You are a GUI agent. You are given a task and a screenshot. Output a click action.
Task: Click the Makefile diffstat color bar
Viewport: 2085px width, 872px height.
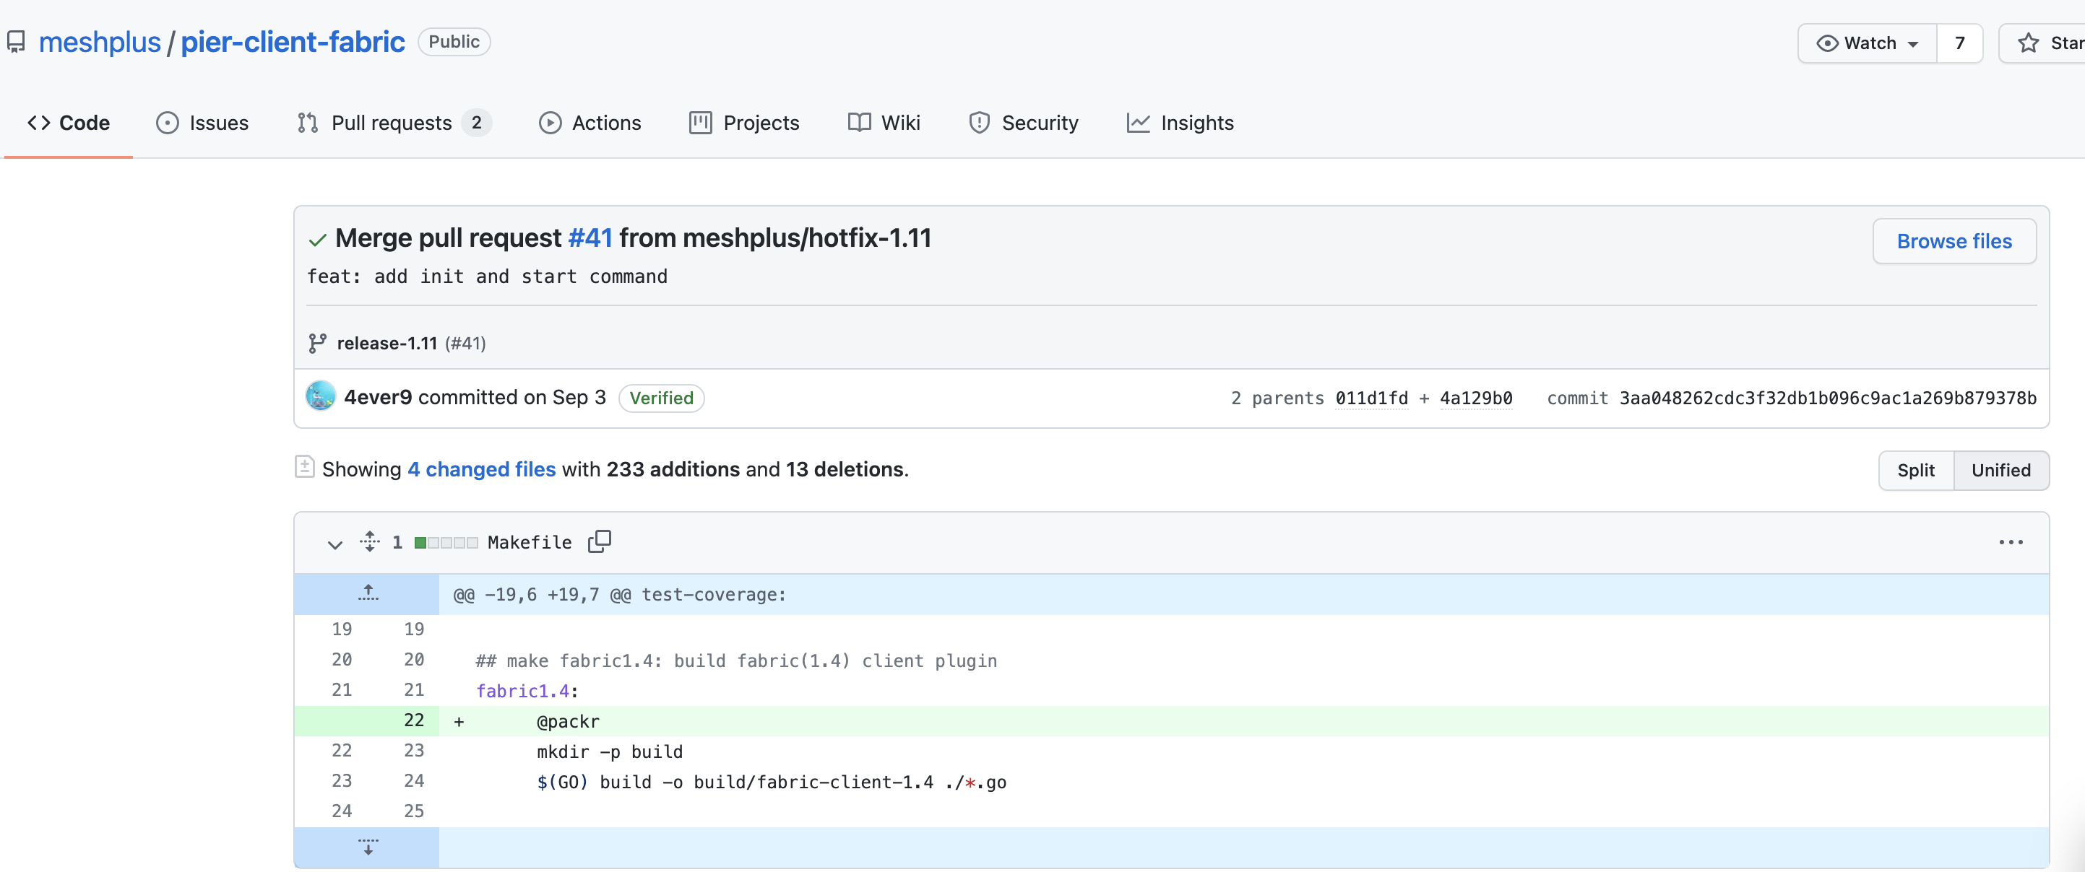[445, 542]
